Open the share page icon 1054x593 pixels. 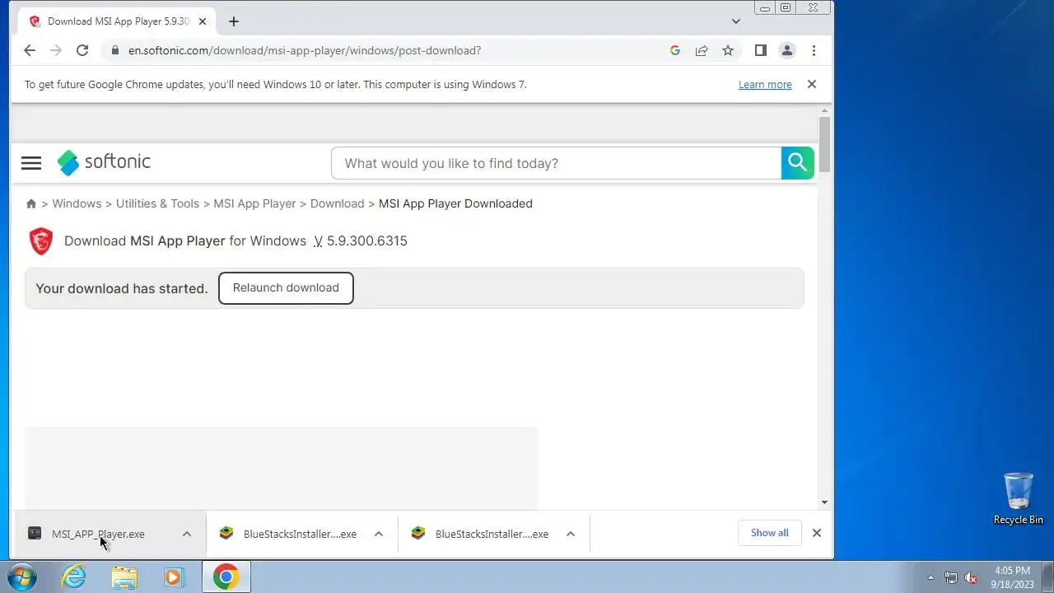(x=702, y=50)
